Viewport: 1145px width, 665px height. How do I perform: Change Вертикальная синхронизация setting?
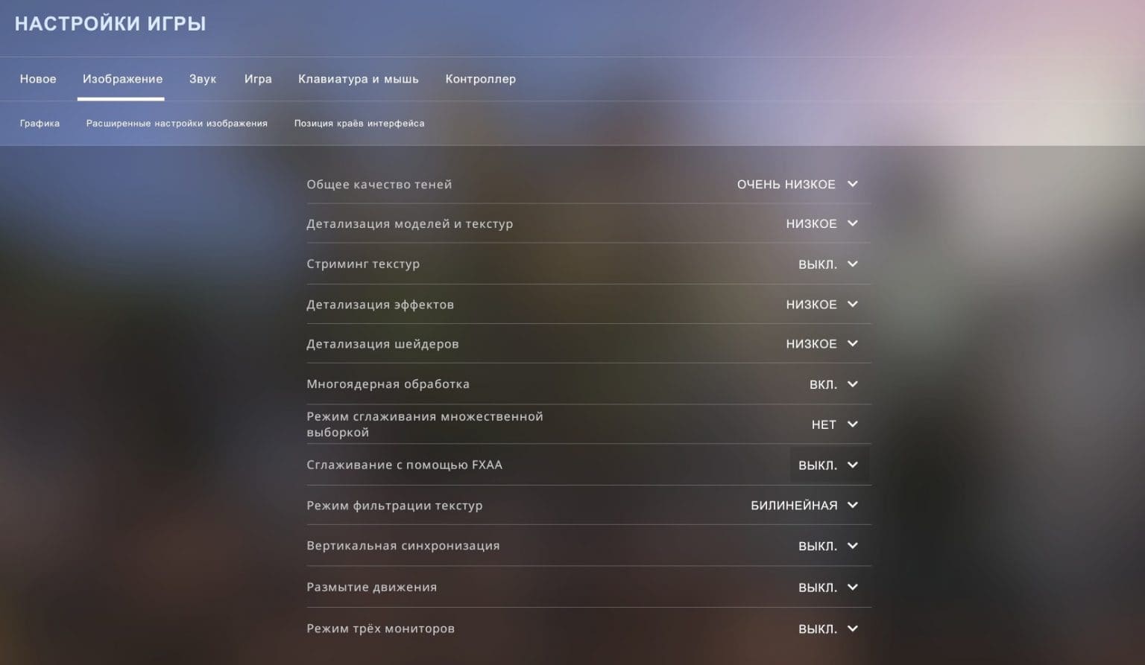coord(828,546)
